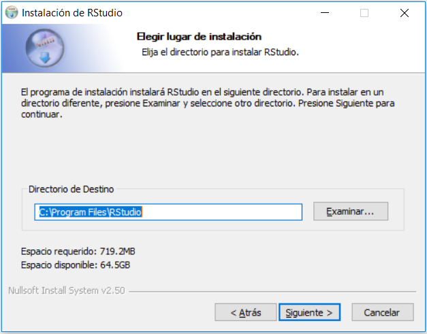The width and height of the screenshot is (427, 334).
Task: Cancel the installation with Cancelar
Action: click(382, 312)
